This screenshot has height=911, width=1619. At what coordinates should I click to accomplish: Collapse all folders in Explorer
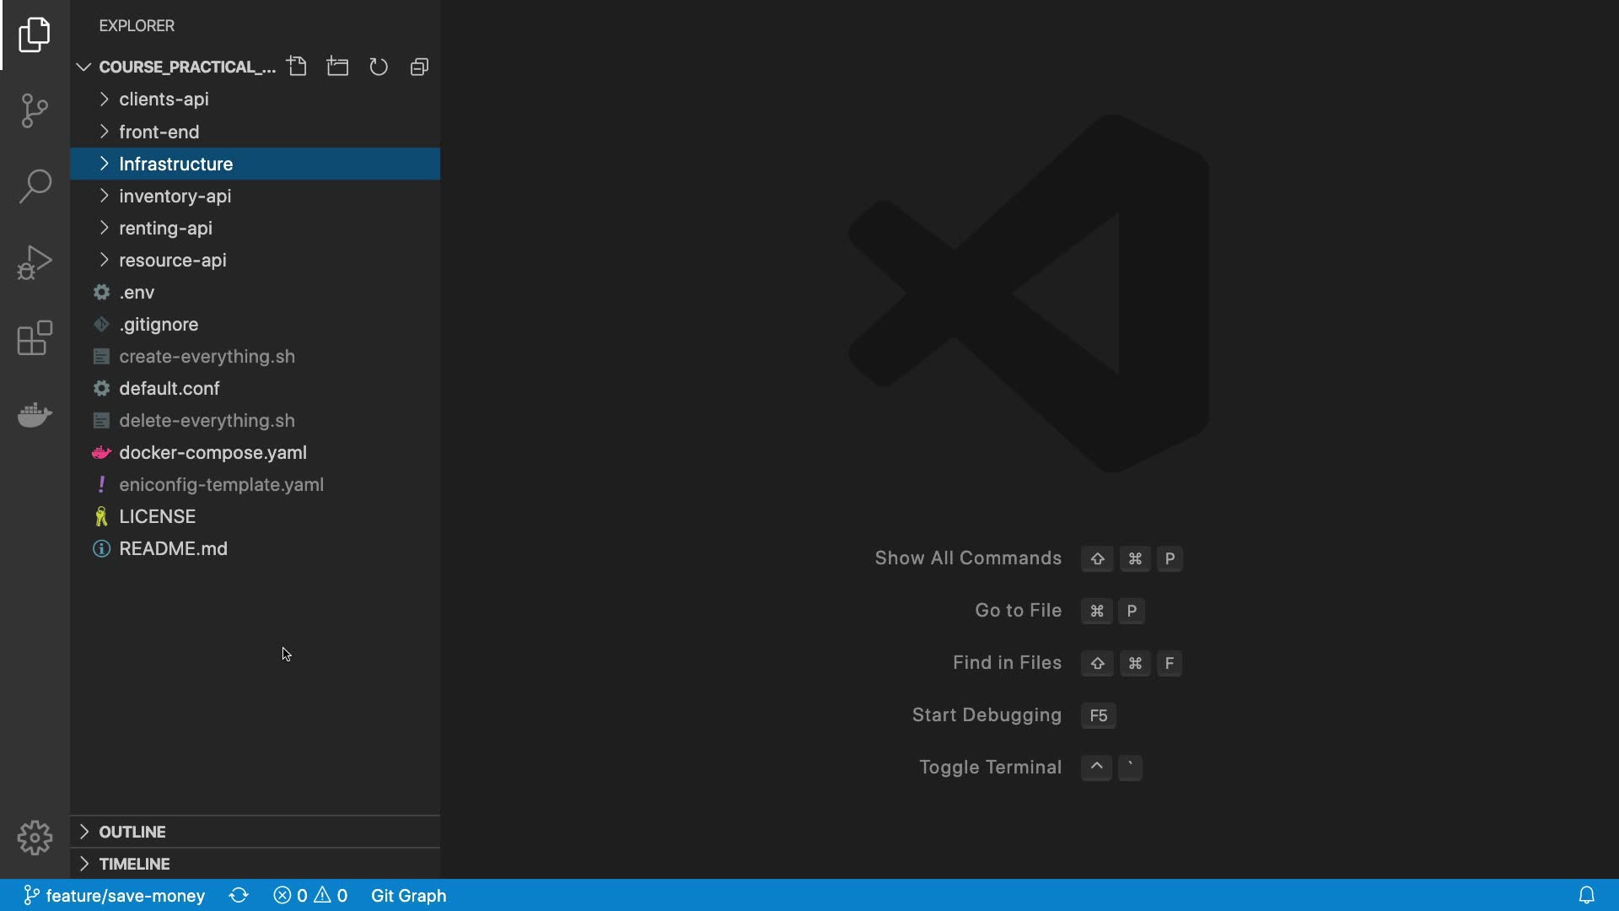tap(419, 67)
